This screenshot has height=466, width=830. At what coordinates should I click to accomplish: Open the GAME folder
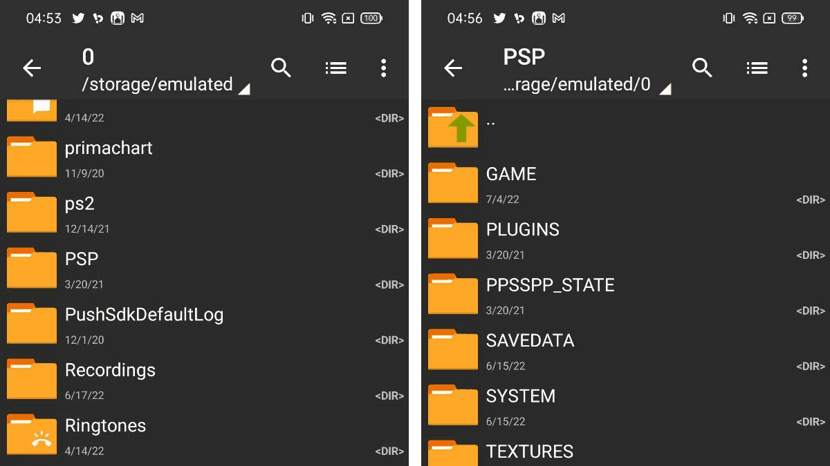click(x=511, y=175)
